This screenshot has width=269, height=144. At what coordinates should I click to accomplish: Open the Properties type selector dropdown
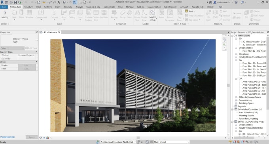37,40
